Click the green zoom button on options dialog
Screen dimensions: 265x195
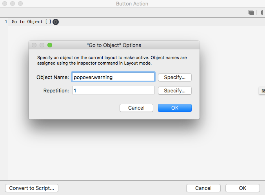(x=50, y=45)
